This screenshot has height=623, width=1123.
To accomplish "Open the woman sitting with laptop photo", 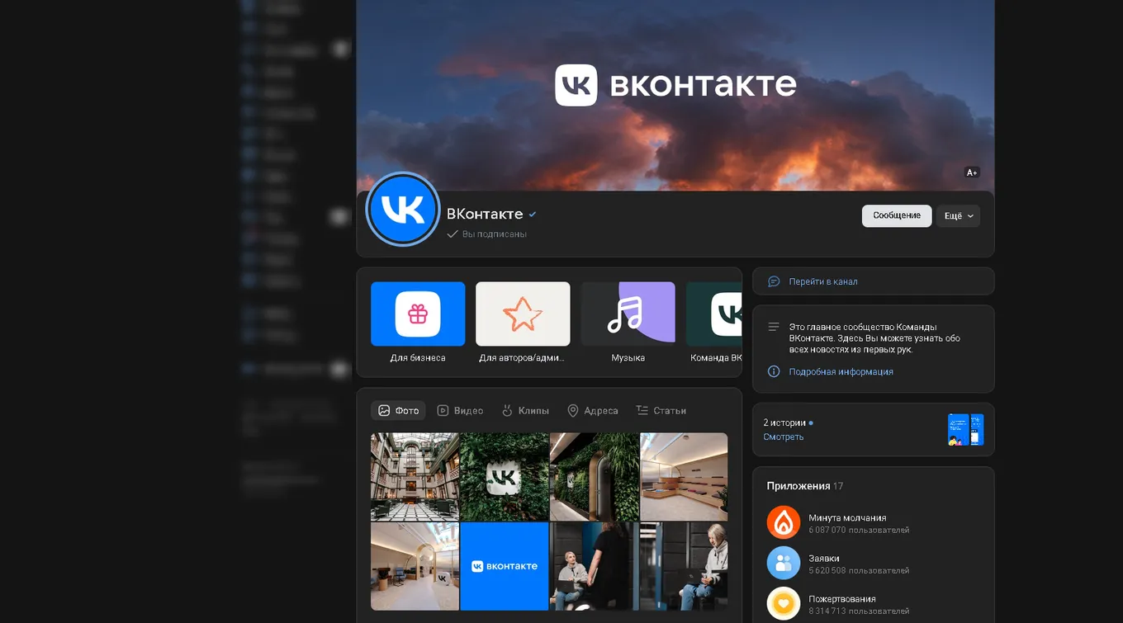I will (684, 566).
